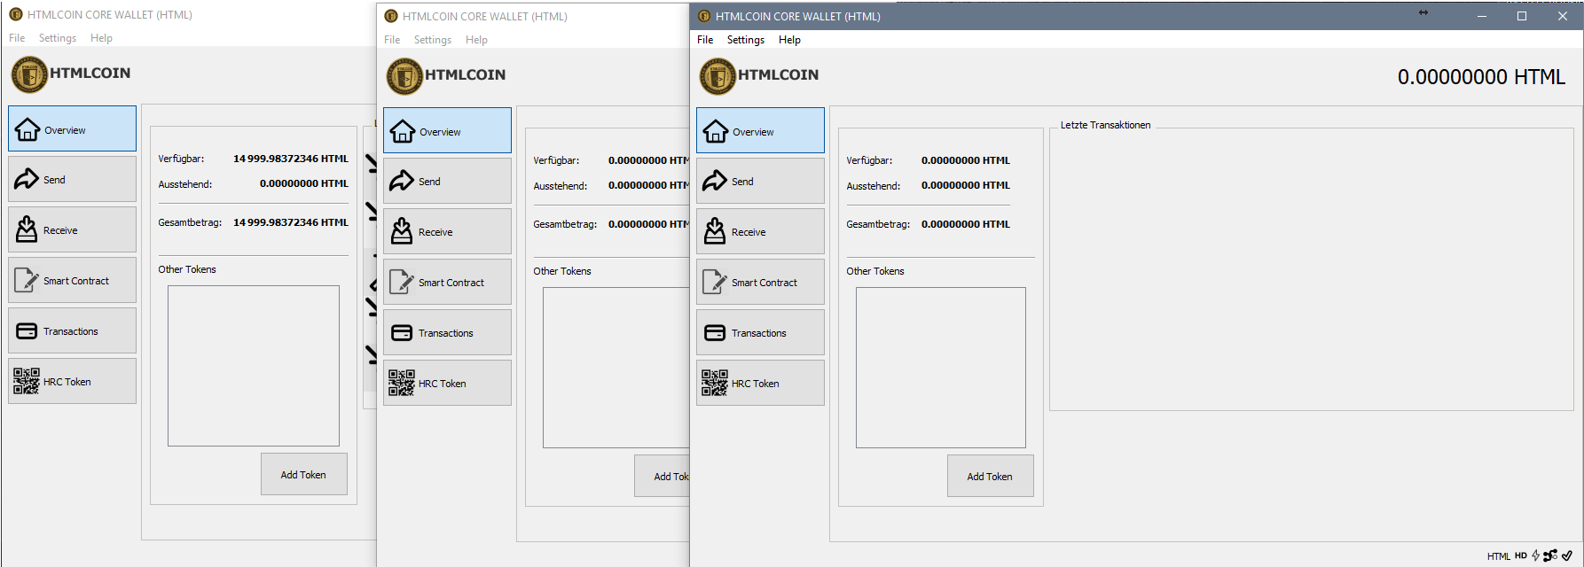Viewport: 1584px width, 567px height.
Task: Open the Settings menu in the left window
Action: tap(58, 38)
